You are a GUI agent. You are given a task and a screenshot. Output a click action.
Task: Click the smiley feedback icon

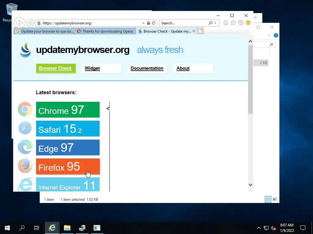[x=248, y=23]
